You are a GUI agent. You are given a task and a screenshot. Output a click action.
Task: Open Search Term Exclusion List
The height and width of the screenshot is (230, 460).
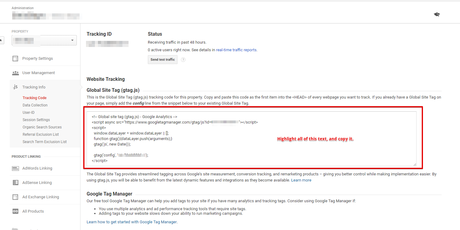click(x=45, y=142)
